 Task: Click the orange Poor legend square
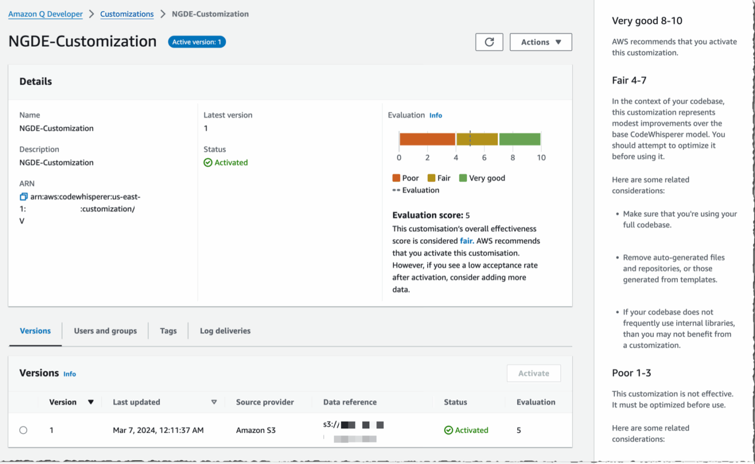(x=396, y=178)
